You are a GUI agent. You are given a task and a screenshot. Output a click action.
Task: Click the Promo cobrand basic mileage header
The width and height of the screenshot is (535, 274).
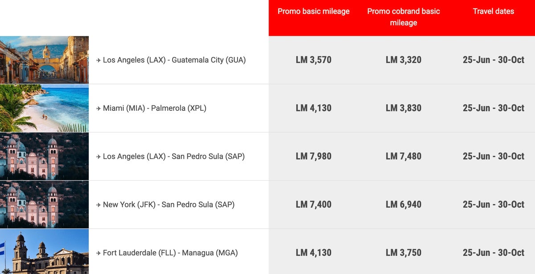(x=403, y=17)
